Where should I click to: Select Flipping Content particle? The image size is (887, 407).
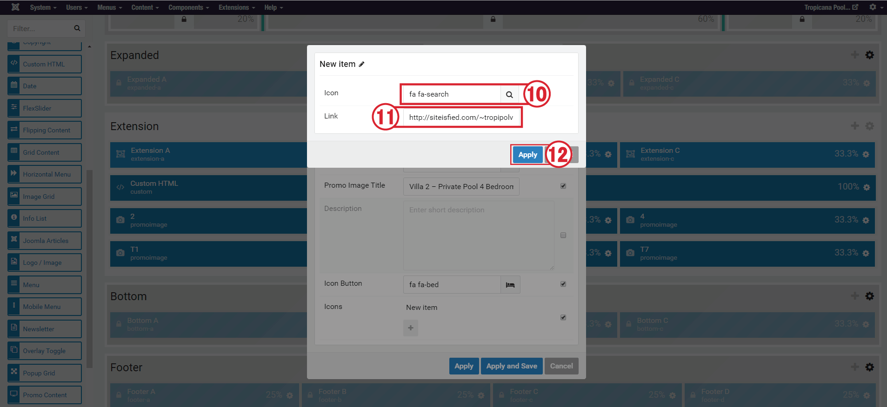(x=45, y=130)
